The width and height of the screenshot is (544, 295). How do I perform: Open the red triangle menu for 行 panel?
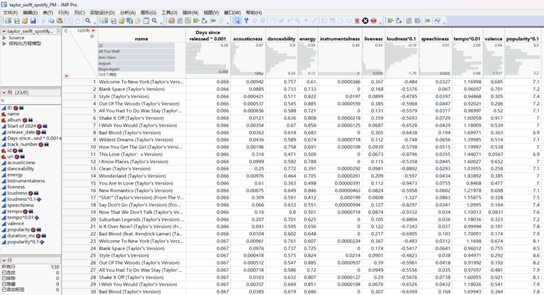[3, 259]
